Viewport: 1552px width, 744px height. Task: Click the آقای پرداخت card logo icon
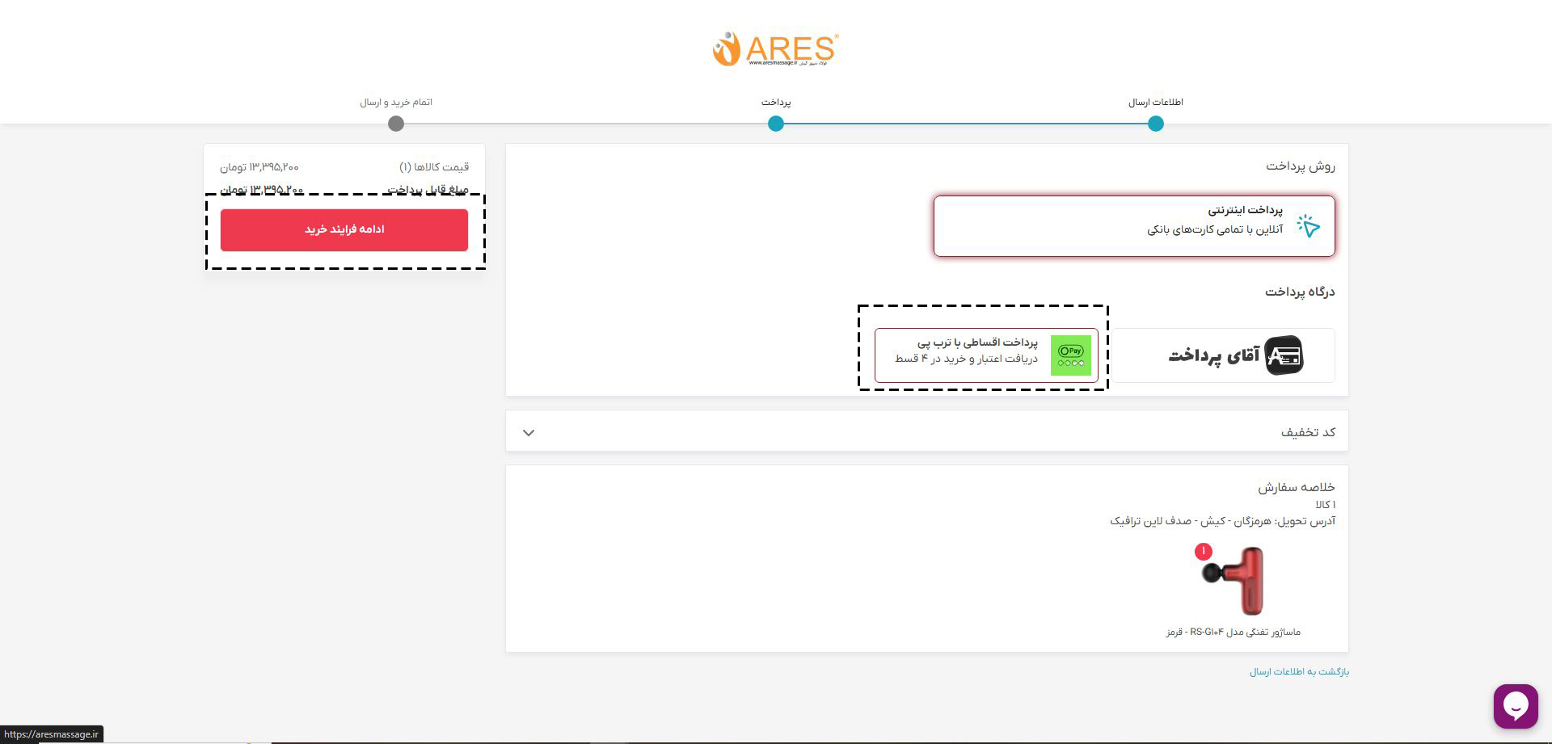[1284, 355]
